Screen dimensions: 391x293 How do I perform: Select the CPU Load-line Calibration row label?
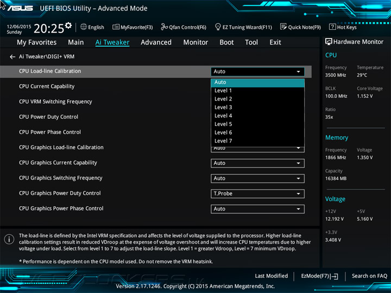tap(50, 71)
